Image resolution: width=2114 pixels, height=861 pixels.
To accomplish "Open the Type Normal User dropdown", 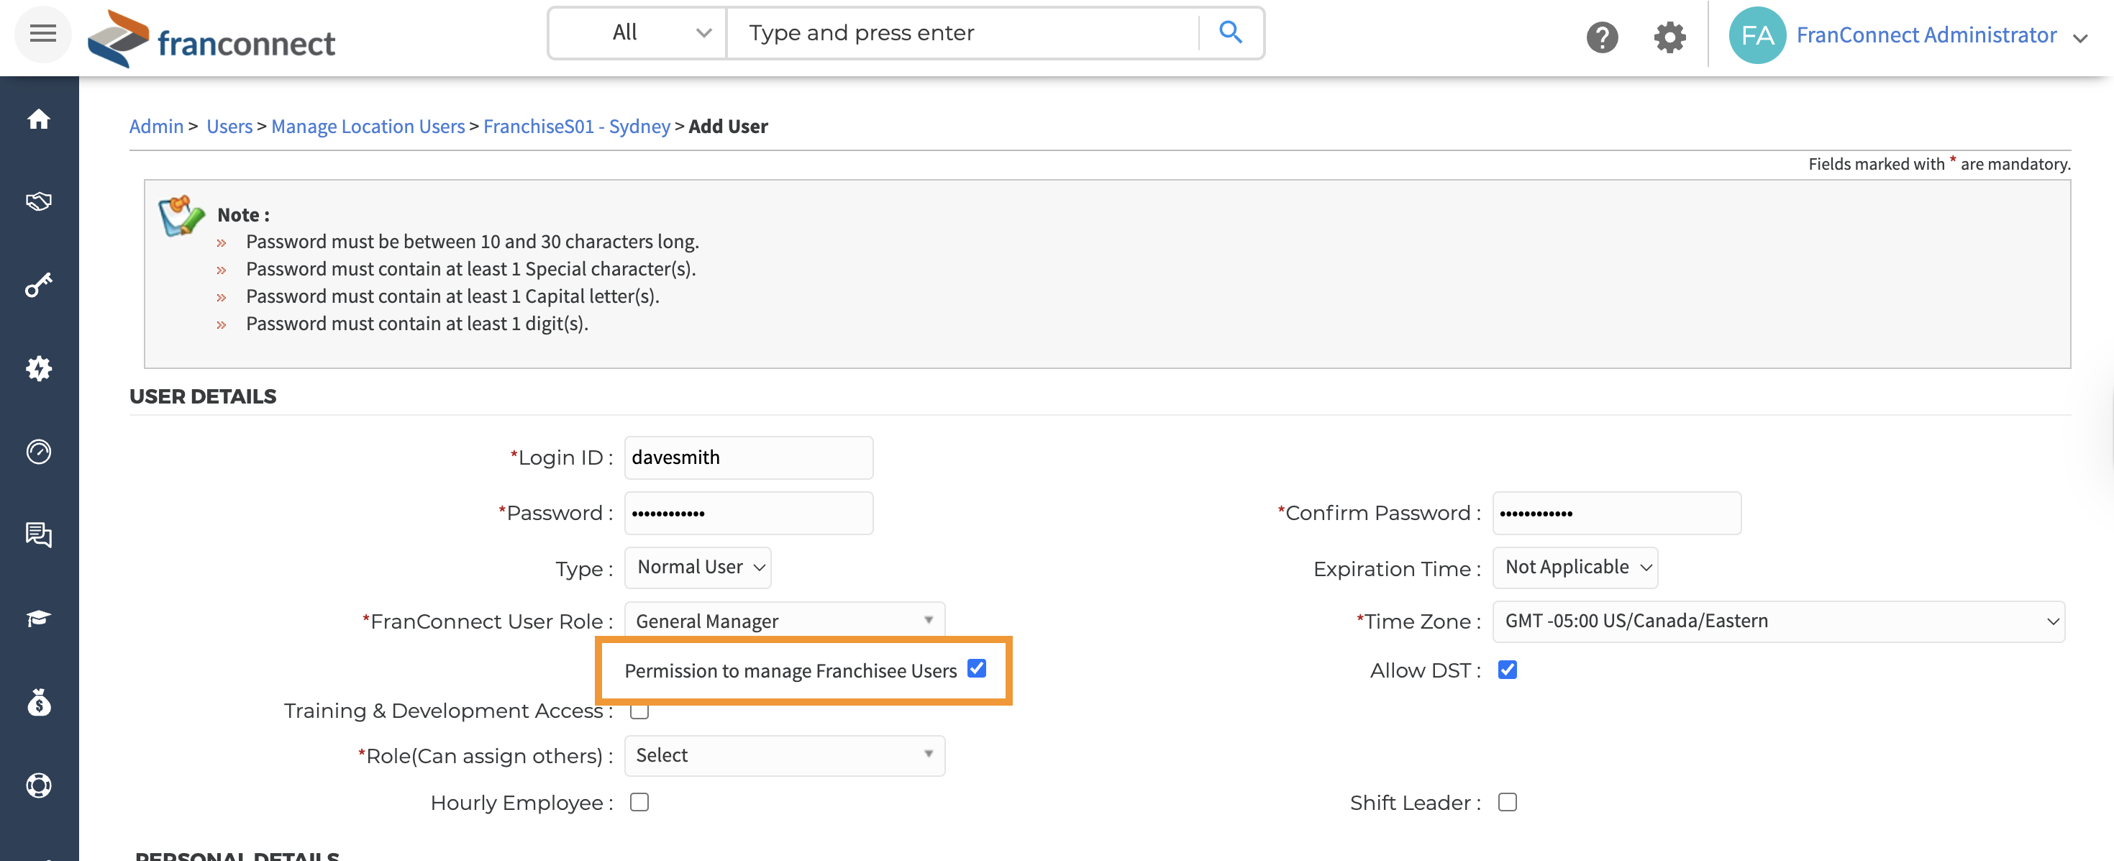I will (698, 567).
